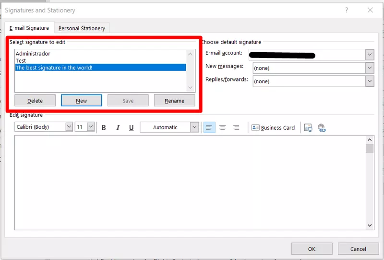Cancel the dialog

click(358, 249)
